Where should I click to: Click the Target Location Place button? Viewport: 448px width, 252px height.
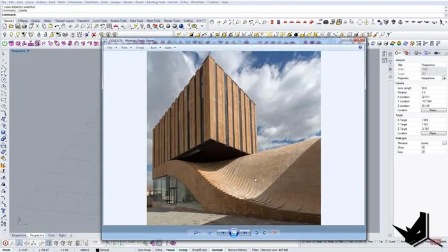tap(433, 133)
